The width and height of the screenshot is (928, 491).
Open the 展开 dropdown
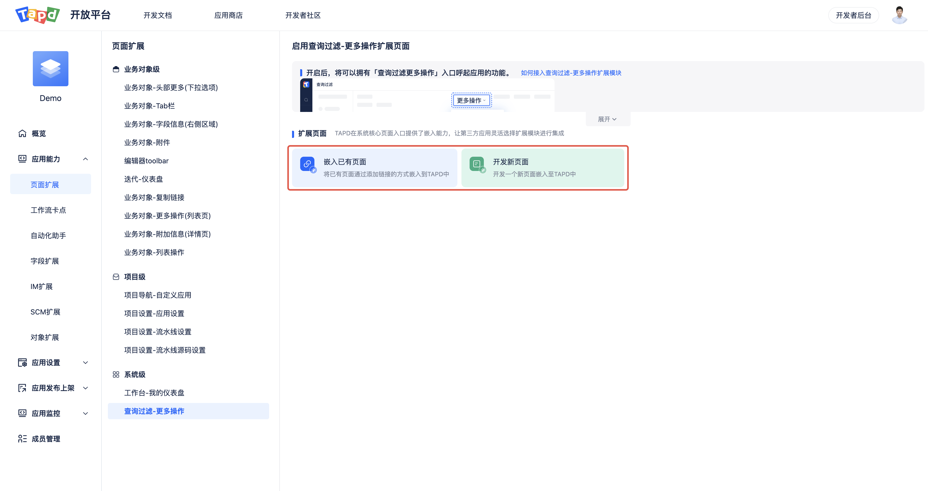click(x=607, y=119)
